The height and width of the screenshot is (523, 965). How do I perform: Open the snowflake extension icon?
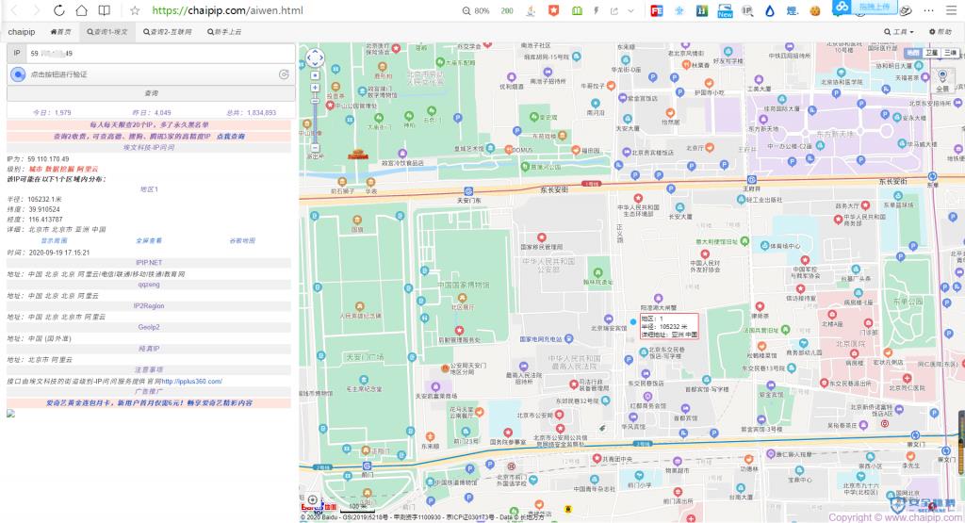[679, 10]
